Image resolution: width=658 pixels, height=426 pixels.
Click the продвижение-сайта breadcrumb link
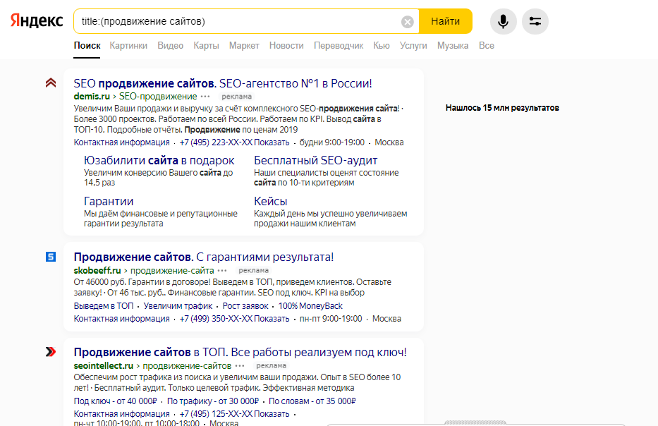[x=172, y=271]
